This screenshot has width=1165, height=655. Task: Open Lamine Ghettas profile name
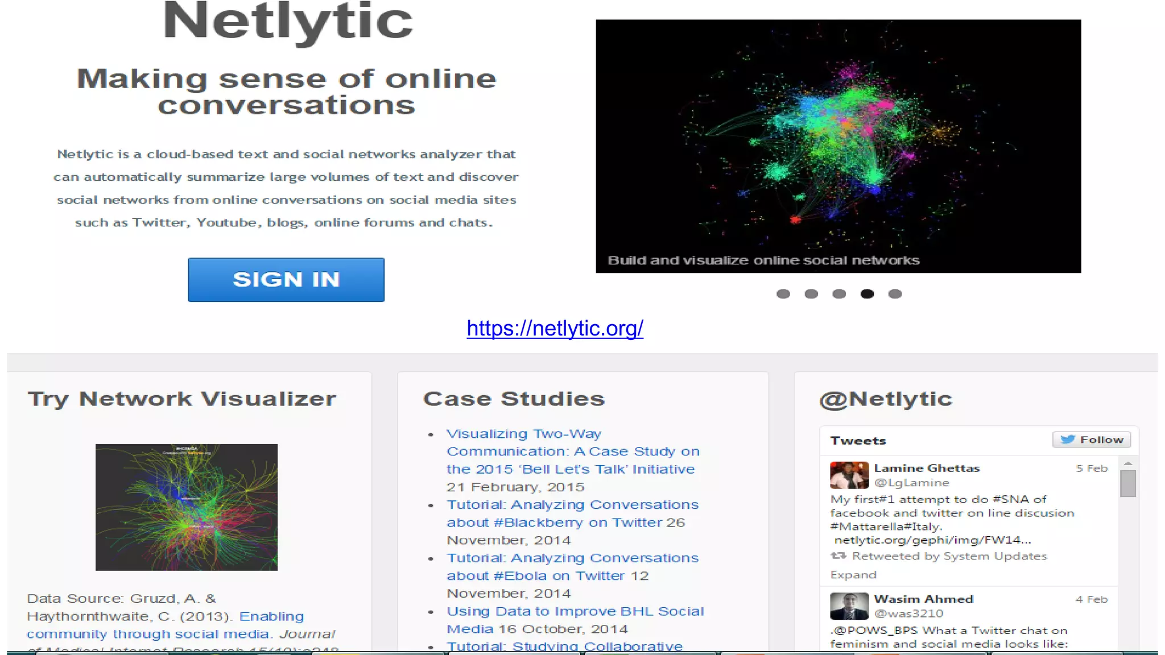coord(927,468)
